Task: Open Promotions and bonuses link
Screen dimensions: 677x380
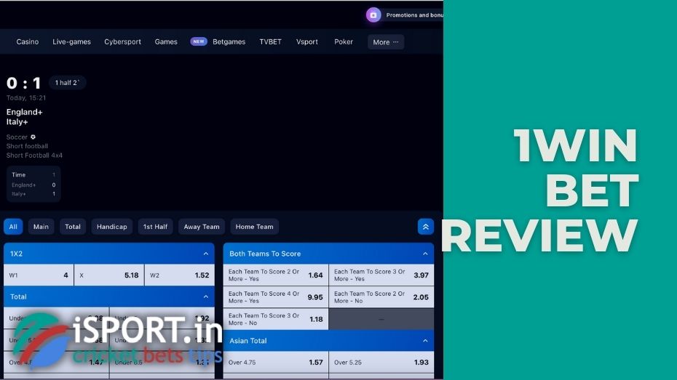Action: tap(414, 15)
